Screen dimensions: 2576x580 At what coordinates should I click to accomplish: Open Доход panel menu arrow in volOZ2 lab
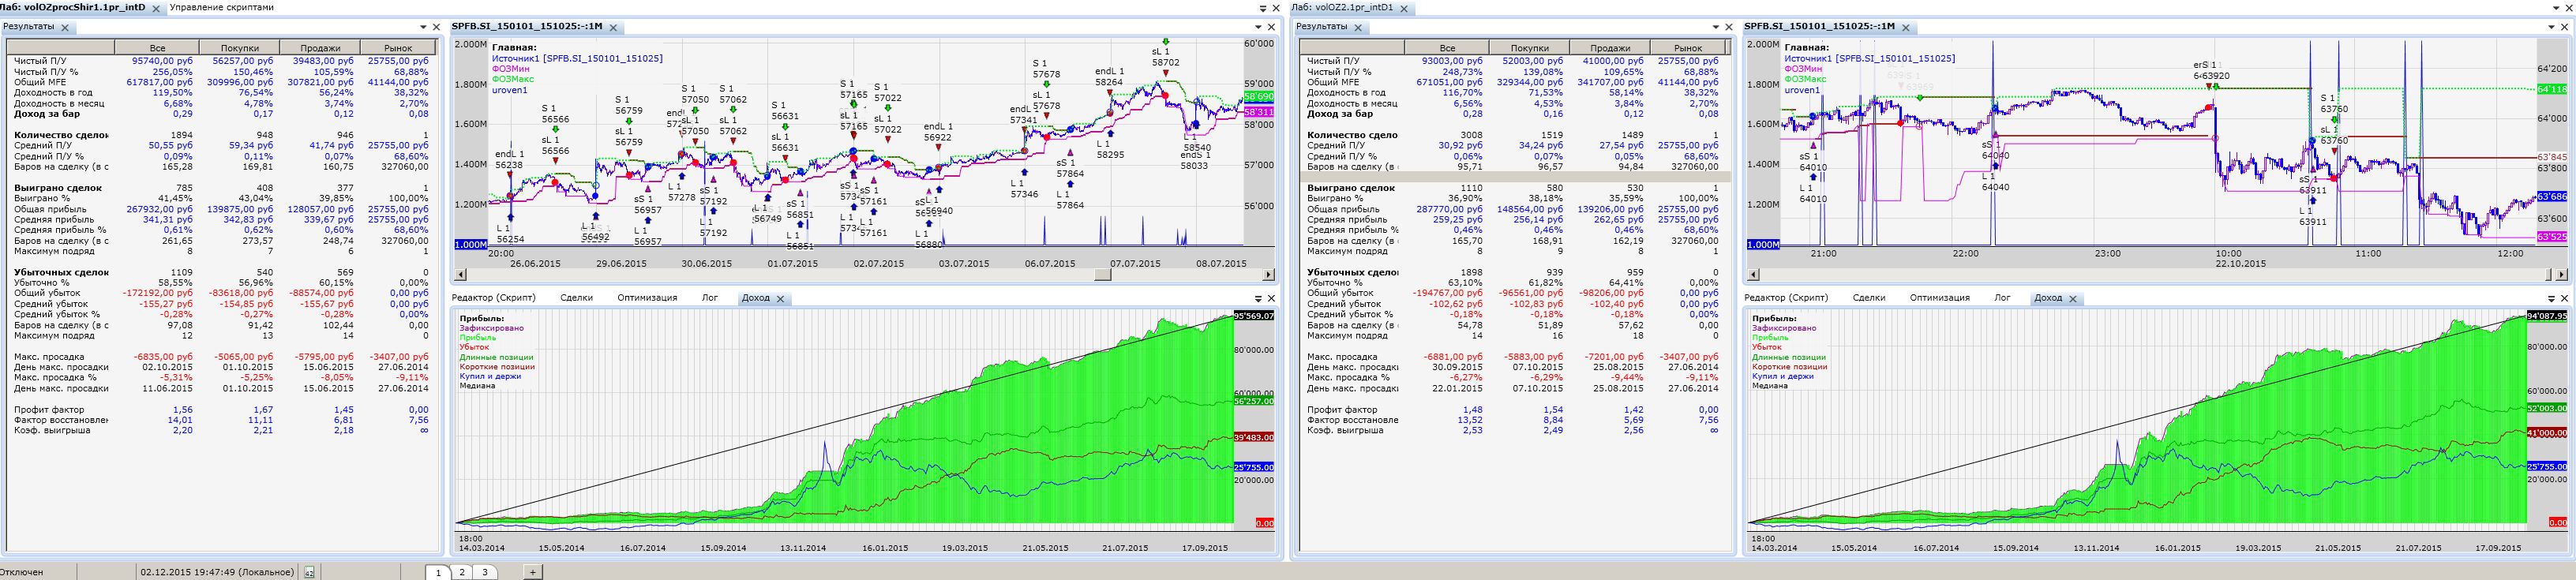pos(2550,298)
